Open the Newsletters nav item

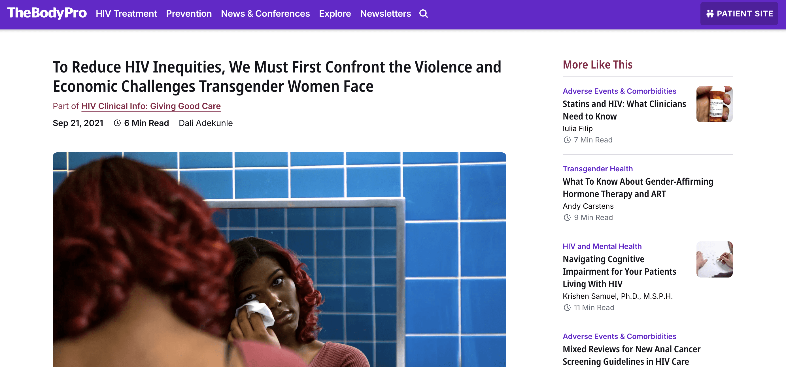385,14
